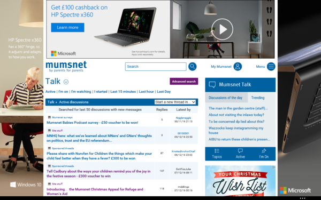Focus the Search input field

tap(156, 67)
